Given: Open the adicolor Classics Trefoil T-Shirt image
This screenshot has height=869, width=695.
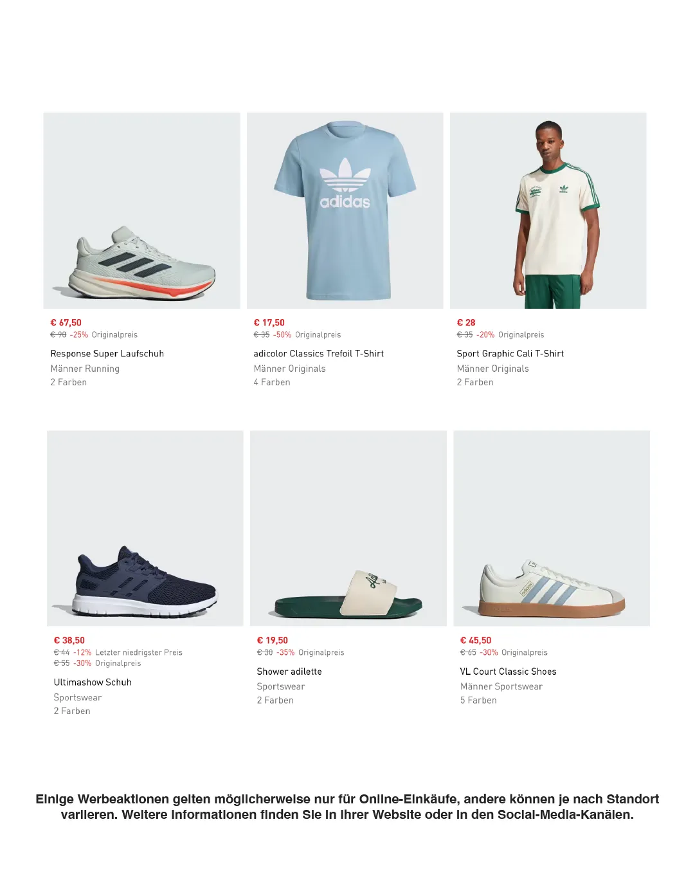Looking at the screenshot, I should pos(345,210).
